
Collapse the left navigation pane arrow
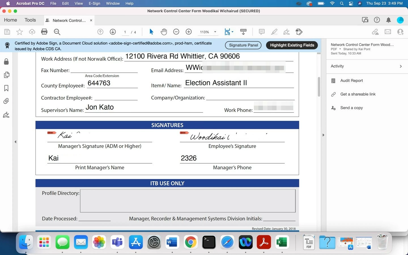tap(16, 142)
